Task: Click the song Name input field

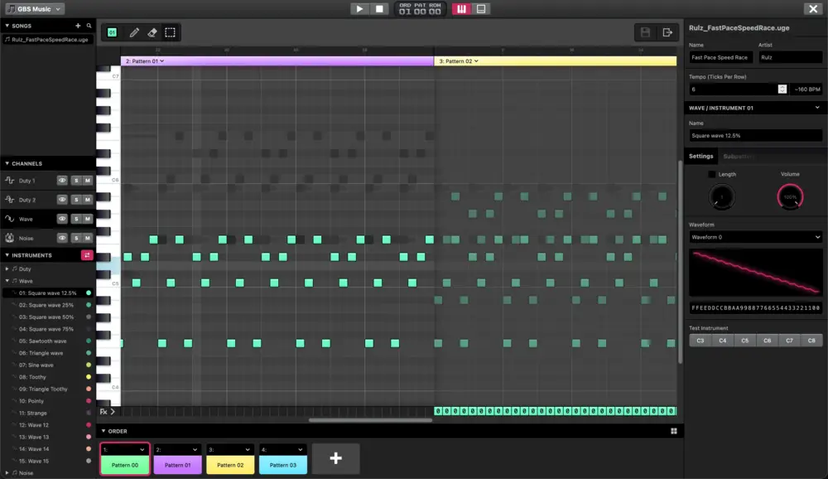Action: [x=721, y=57]
